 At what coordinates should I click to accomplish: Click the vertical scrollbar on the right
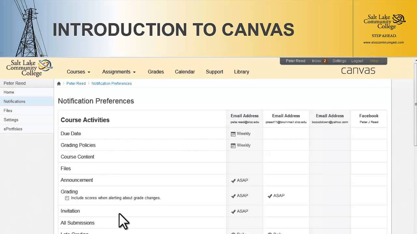click(x=415, y=104)
